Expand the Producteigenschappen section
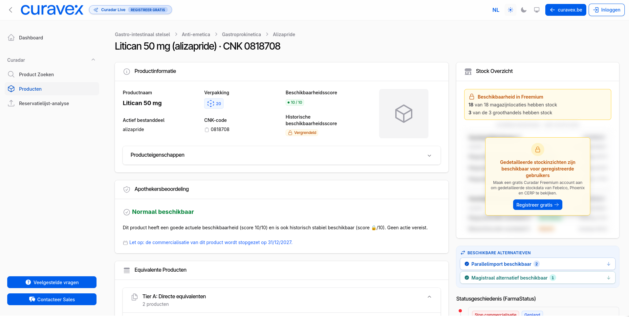Screen dimensions: 629x317 click(x=282, y=155)
